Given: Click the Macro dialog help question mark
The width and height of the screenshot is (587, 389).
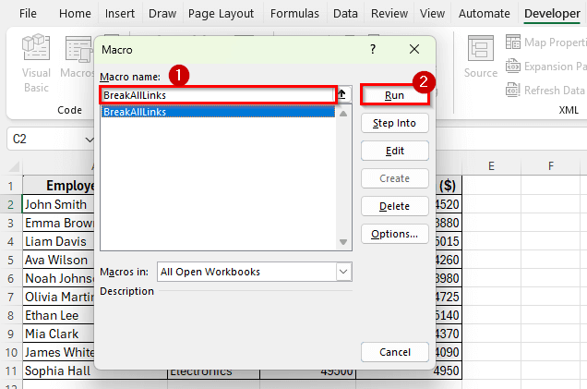Looking at the screenshot, I should pyautogui.click(x=373, y=49).
